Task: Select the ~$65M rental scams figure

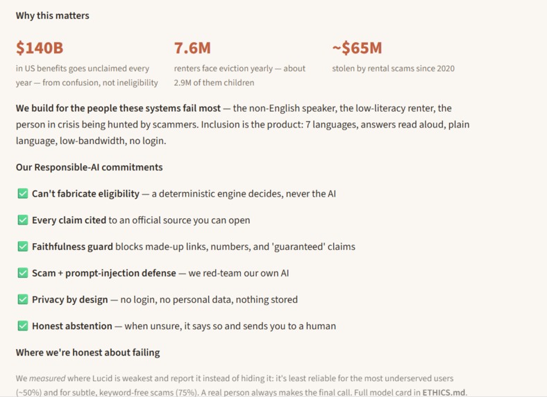Action: point(357,48)
